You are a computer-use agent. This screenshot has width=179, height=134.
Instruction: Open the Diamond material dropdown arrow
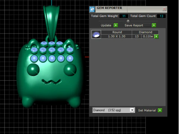(132, 110)
